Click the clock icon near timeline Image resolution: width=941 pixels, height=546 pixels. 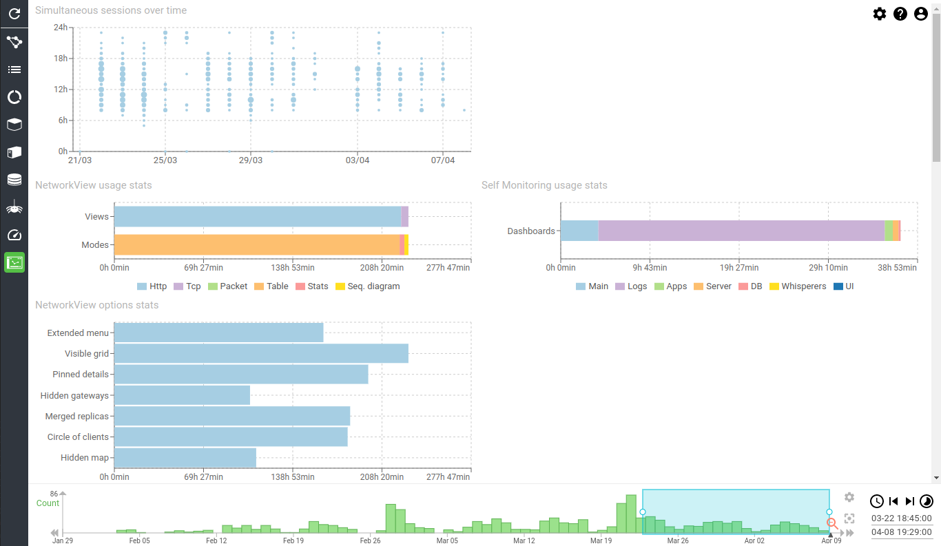[877, 501]
